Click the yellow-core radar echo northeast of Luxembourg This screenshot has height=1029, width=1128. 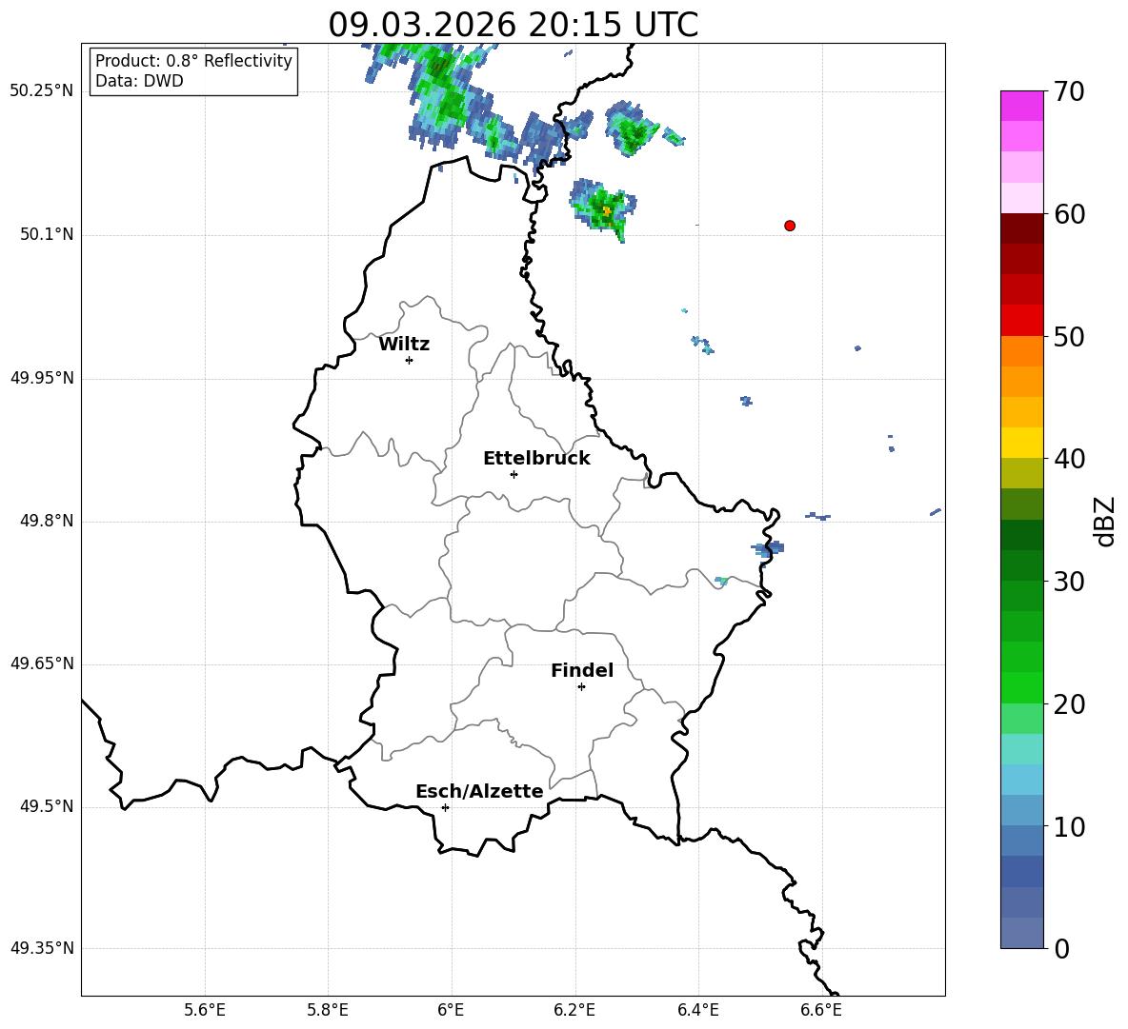coord(604,208)
